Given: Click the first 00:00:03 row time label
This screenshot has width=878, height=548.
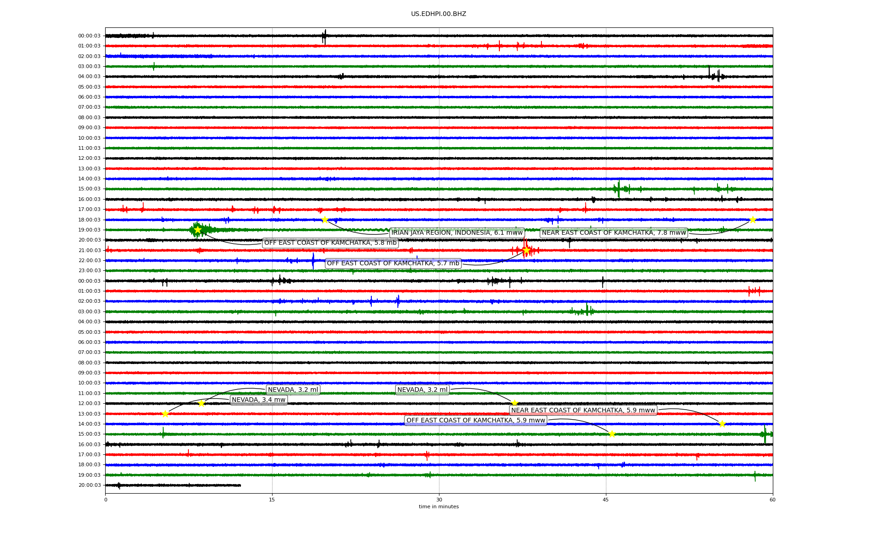Looking at the screenshot, I should point(89,36).
